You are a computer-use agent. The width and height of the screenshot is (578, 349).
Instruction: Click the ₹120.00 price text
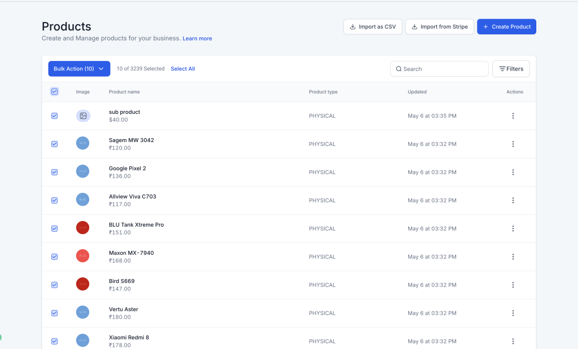tap(120, 148)
